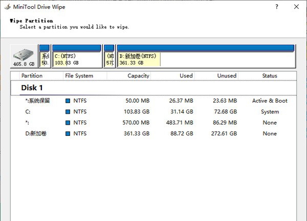Click the 465.8 GB hard disk icon
The width and height of the screenshot is (307, 221).
[24, 56]
